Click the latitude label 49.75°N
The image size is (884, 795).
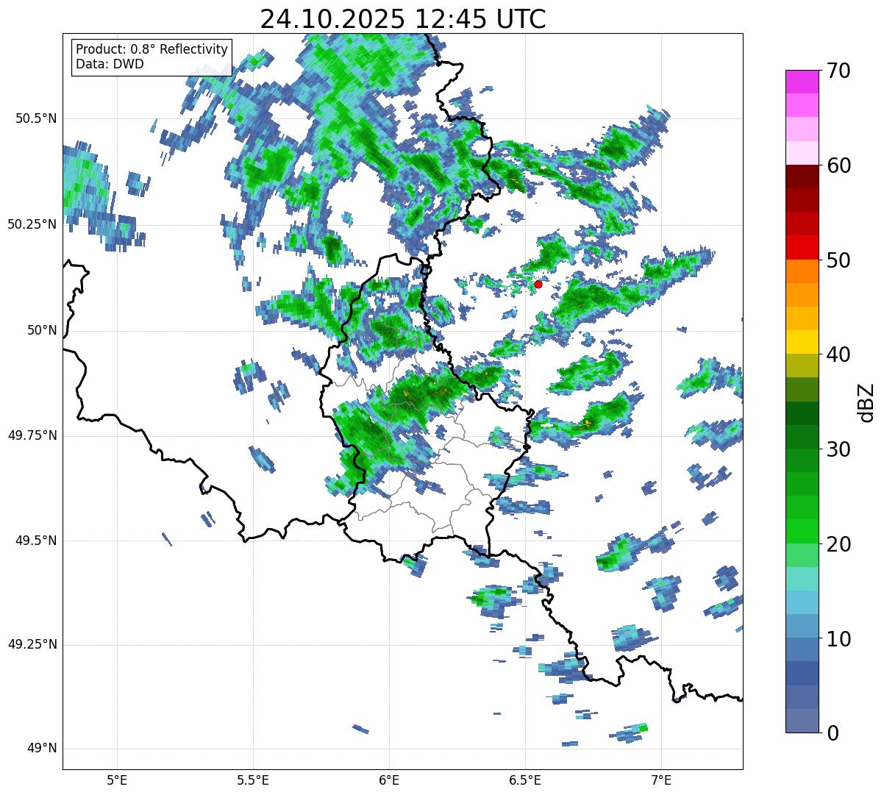(32, 435)
